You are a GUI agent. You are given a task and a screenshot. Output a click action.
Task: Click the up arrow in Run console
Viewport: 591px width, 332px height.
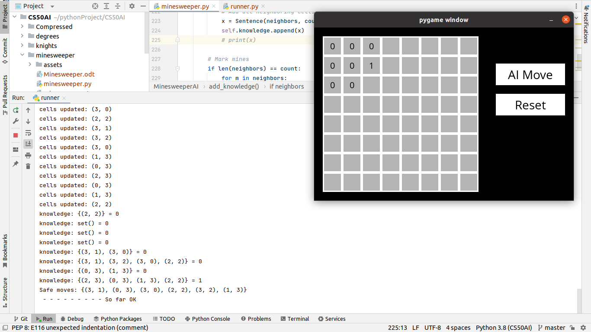pos(28,110)
